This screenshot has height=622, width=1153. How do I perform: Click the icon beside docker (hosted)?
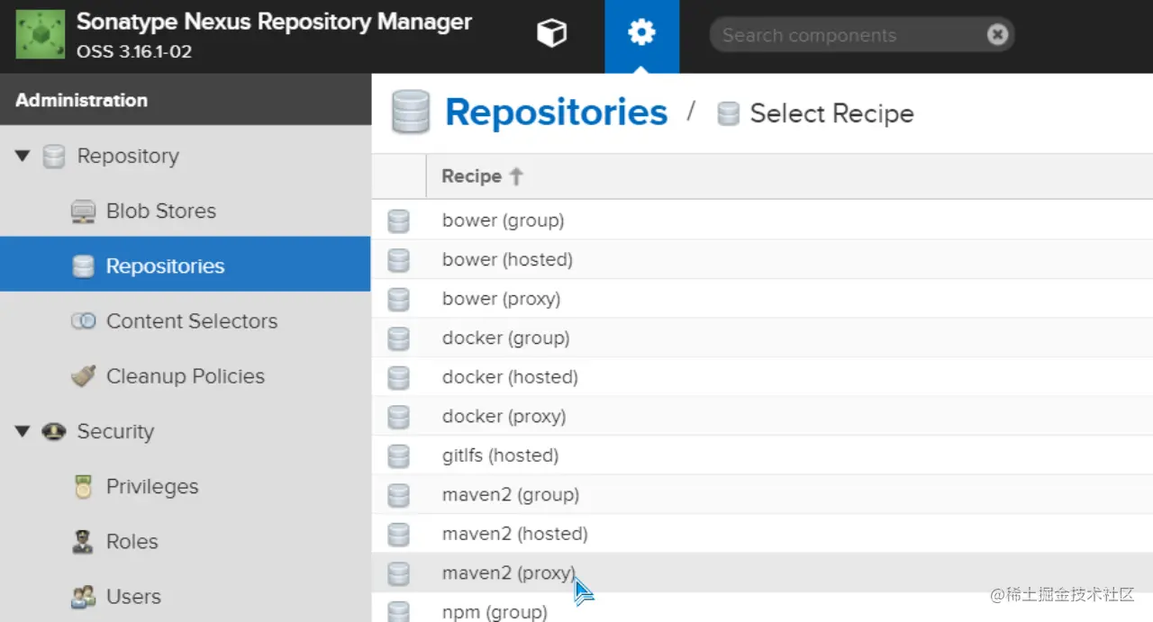point(398,378)
